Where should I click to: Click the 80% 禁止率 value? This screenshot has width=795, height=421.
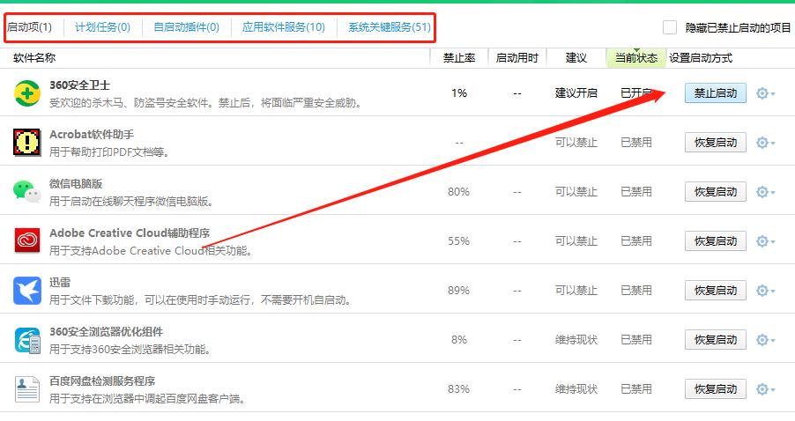click(x=459, y=192)
